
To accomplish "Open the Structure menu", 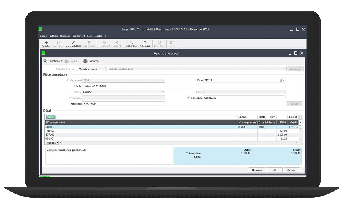I will [x=65, y=36].
